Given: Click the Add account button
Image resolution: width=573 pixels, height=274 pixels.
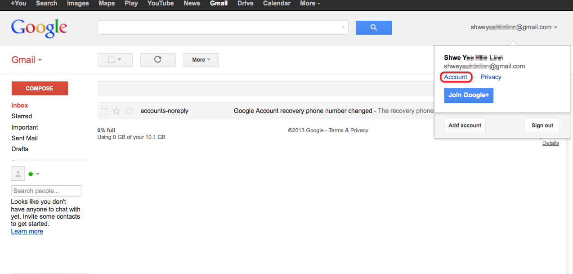Looking at the screenshot, I should pos(465,126).
